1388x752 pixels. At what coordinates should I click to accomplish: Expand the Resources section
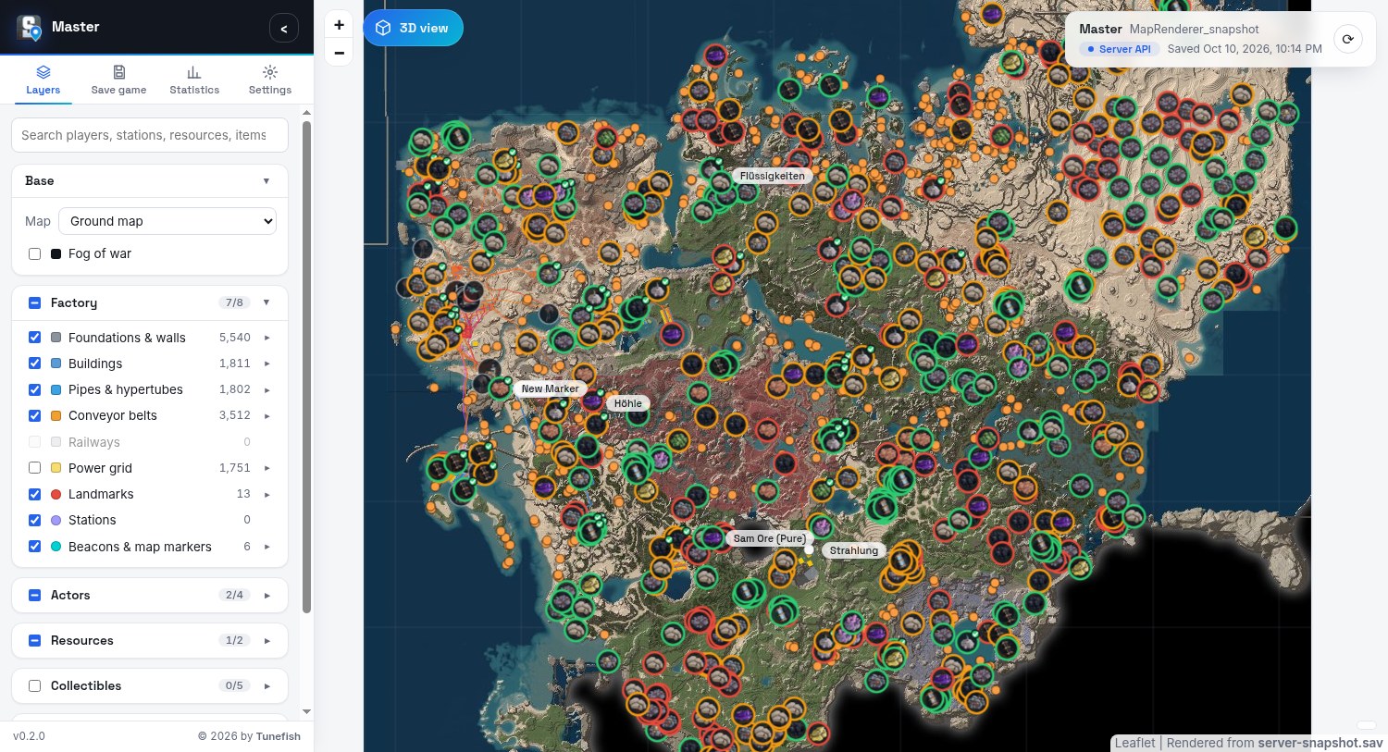pos(266,640)
